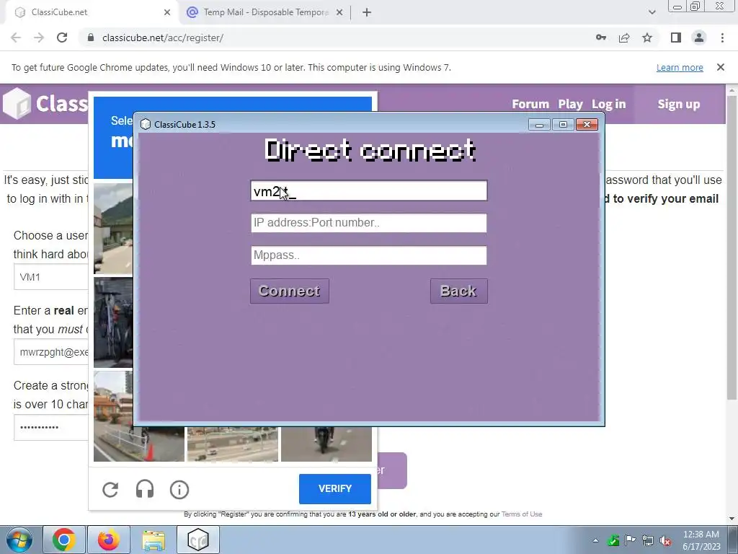This screenshot has width=738, height=554.
Task: Bookmark this page with the star
Action: point(647,38)
